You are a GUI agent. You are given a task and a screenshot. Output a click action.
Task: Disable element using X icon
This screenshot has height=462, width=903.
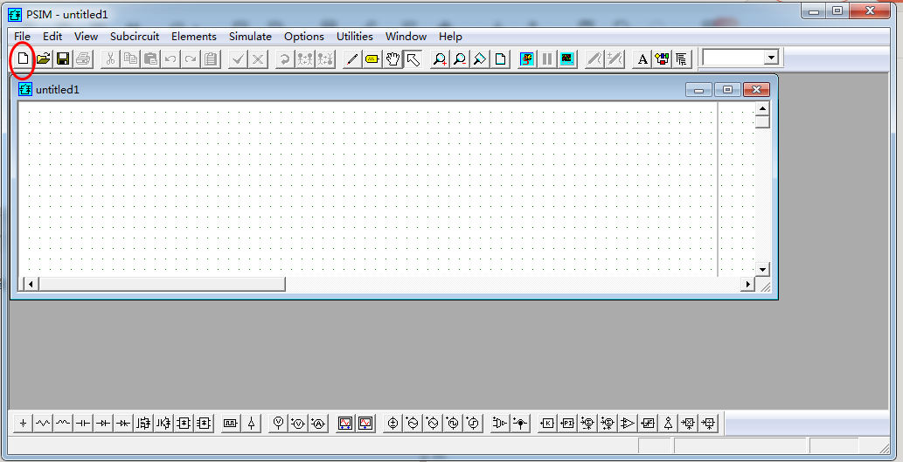(258, 59)
